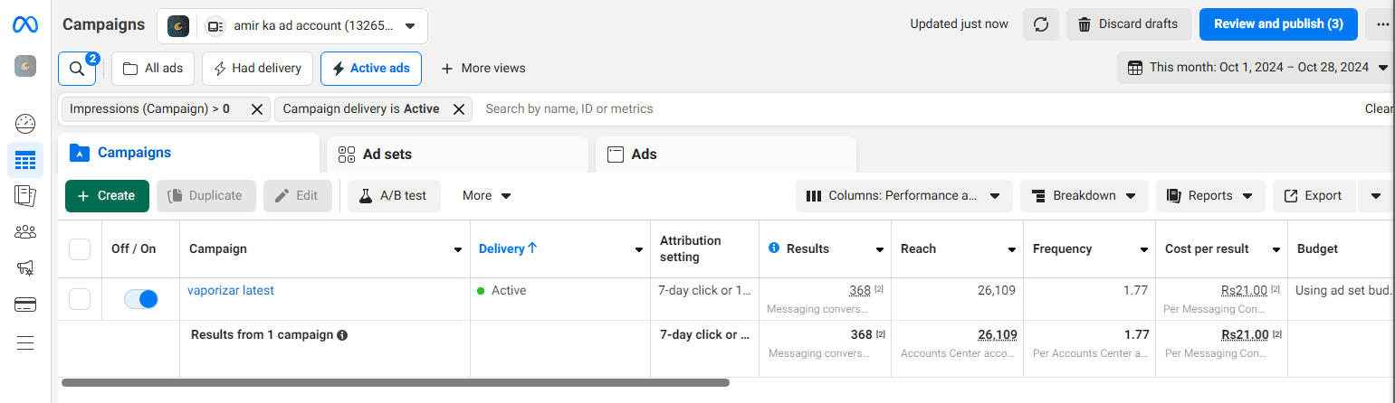Open the vaporizar latest campaign link
Image resolution: width=1395 pixels, height=403 pixels.
(x=231, y=291)
